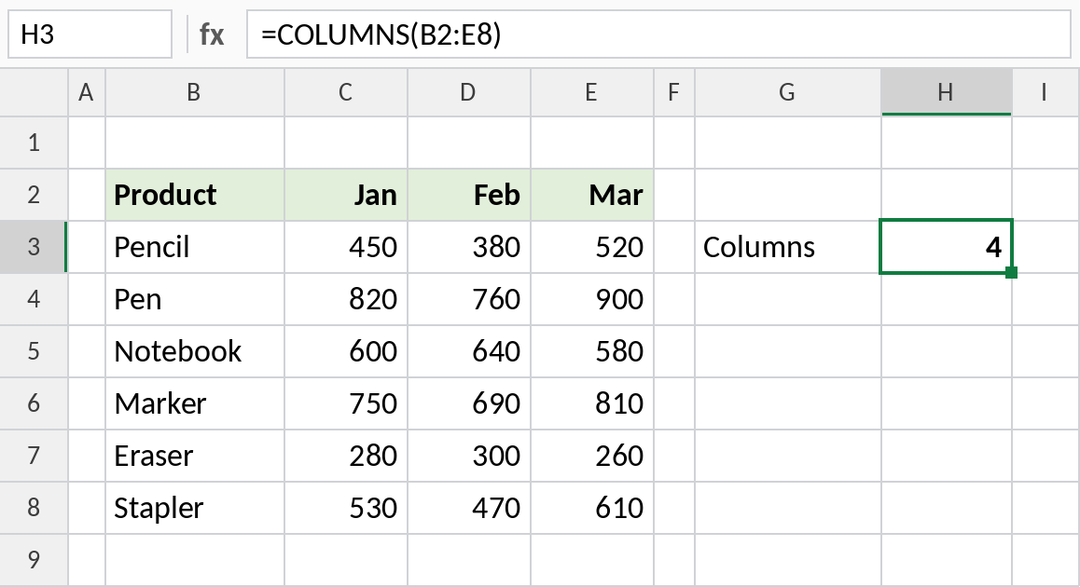The height and width of the screenshot is (587, 1080).
Task: Click the cell with value 450
Action: click(x=346, y=247)
